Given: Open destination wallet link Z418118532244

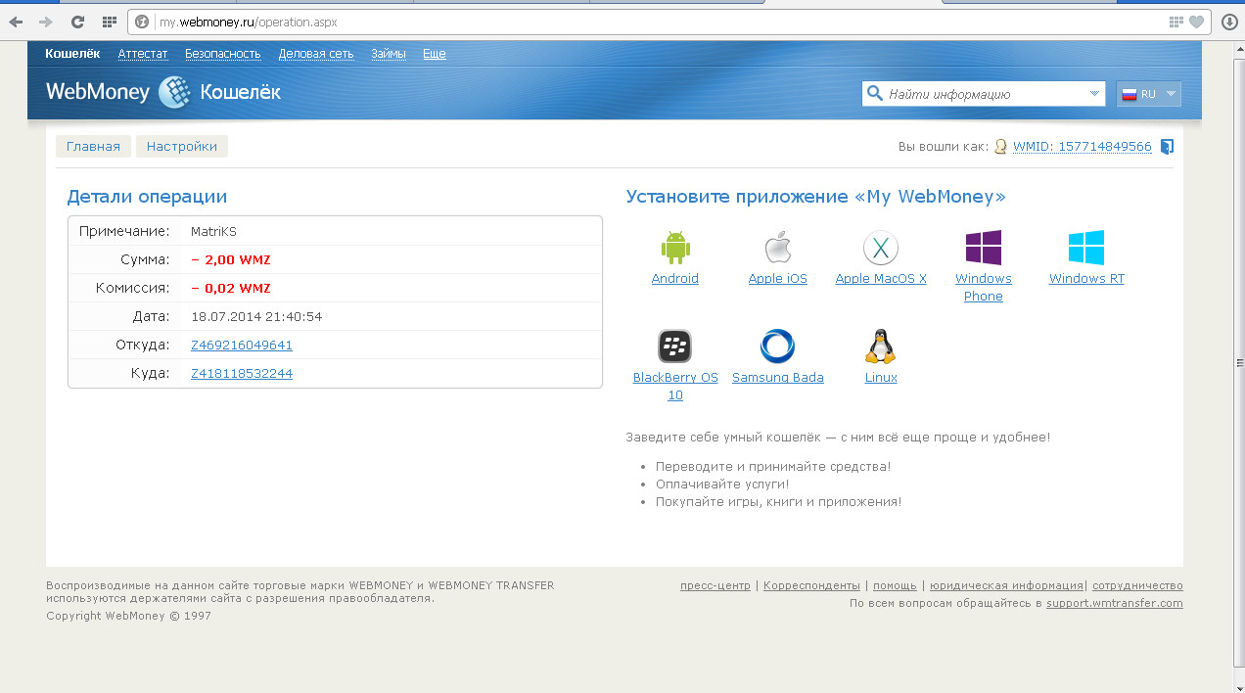Looking at the screenshot, I should pyautogui.click(x=242, y=374).
